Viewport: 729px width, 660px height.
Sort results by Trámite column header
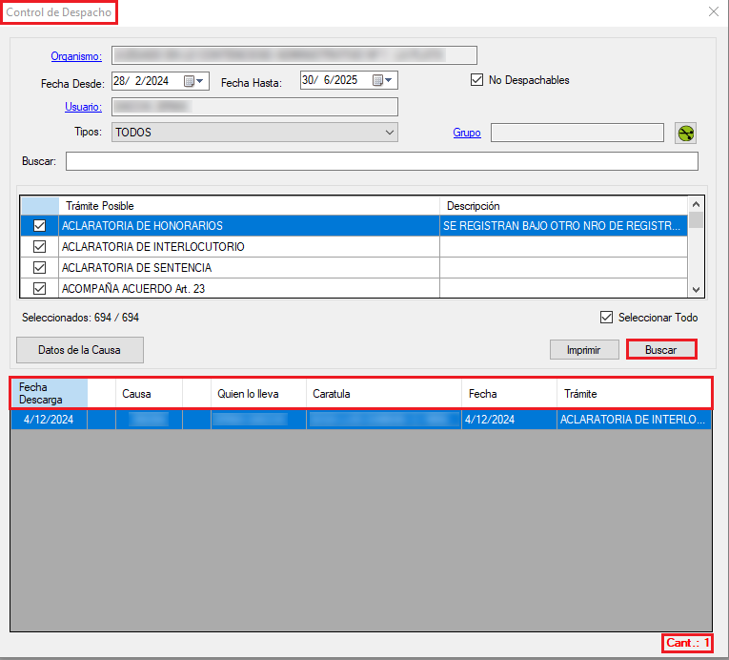pos(633,393)
